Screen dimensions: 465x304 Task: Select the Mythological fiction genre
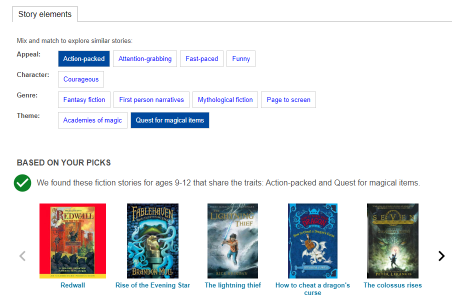click(x=225, y=99)
